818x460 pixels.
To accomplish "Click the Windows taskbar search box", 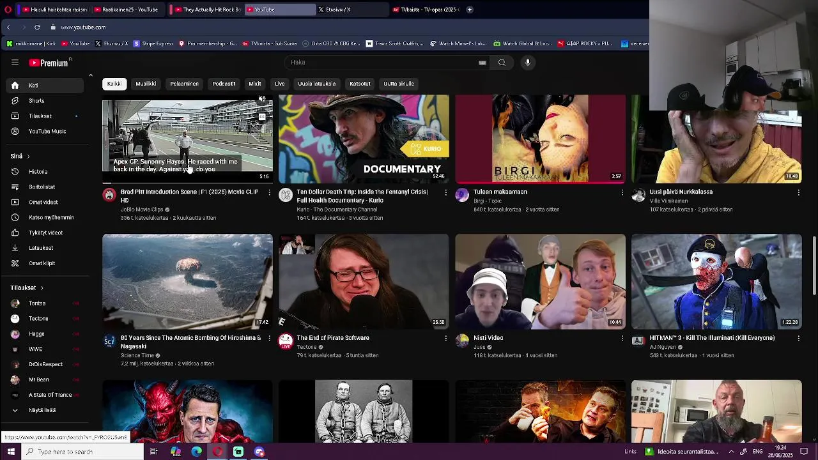I will (x=83, y=452).
